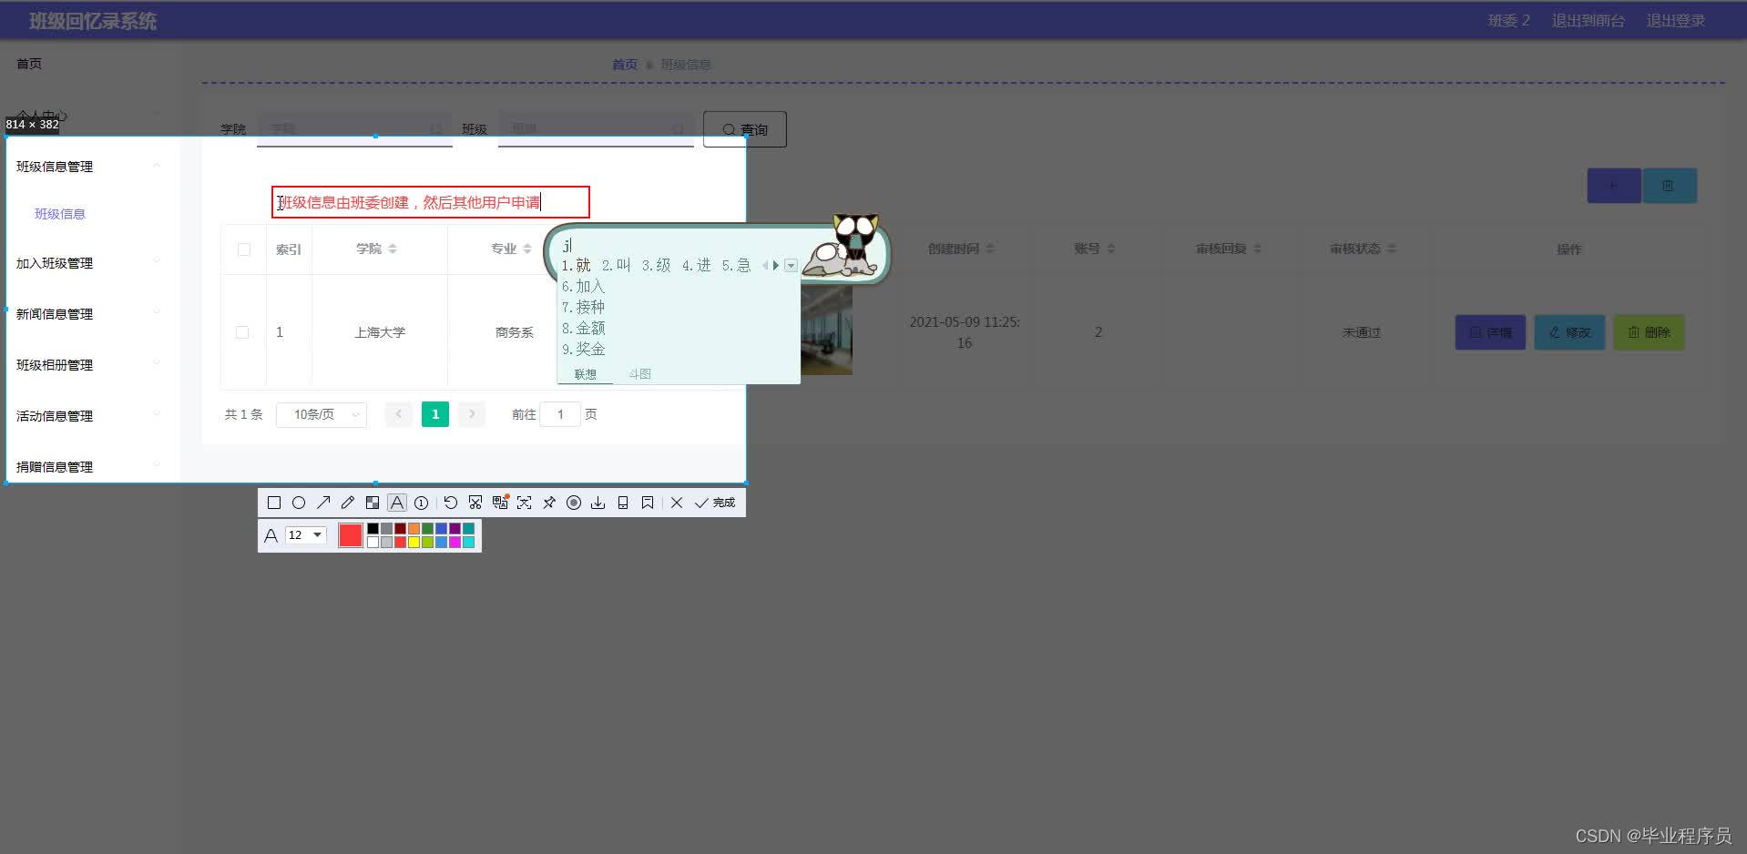The image size is (1747, 854).
Task: Open the font size 12 dropdown
Action: [306, 535]
